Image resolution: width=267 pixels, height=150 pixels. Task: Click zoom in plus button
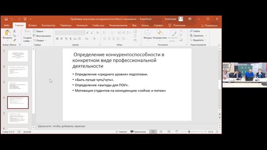coord(205,132)
